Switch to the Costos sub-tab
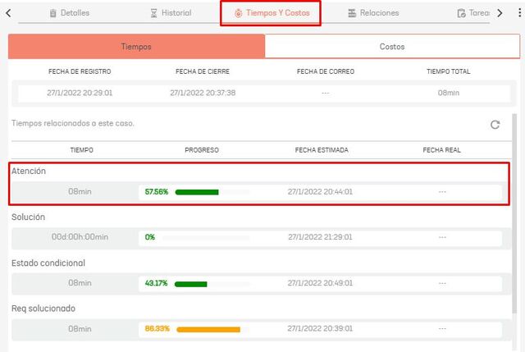This screenshot has height=352, width=525. click(x=392, y=47)
